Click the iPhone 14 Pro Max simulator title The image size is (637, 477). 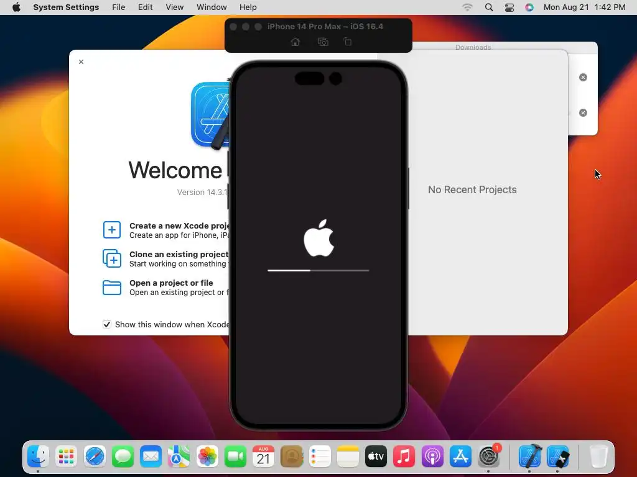click(325, 26)
